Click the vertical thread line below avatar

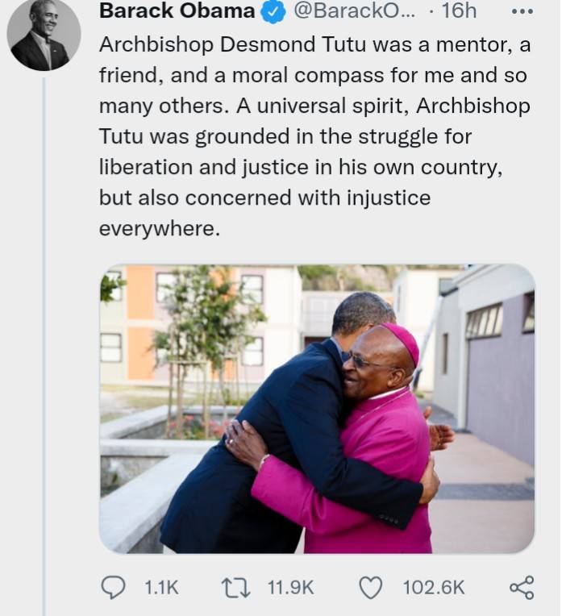click(x=44, y=346)
